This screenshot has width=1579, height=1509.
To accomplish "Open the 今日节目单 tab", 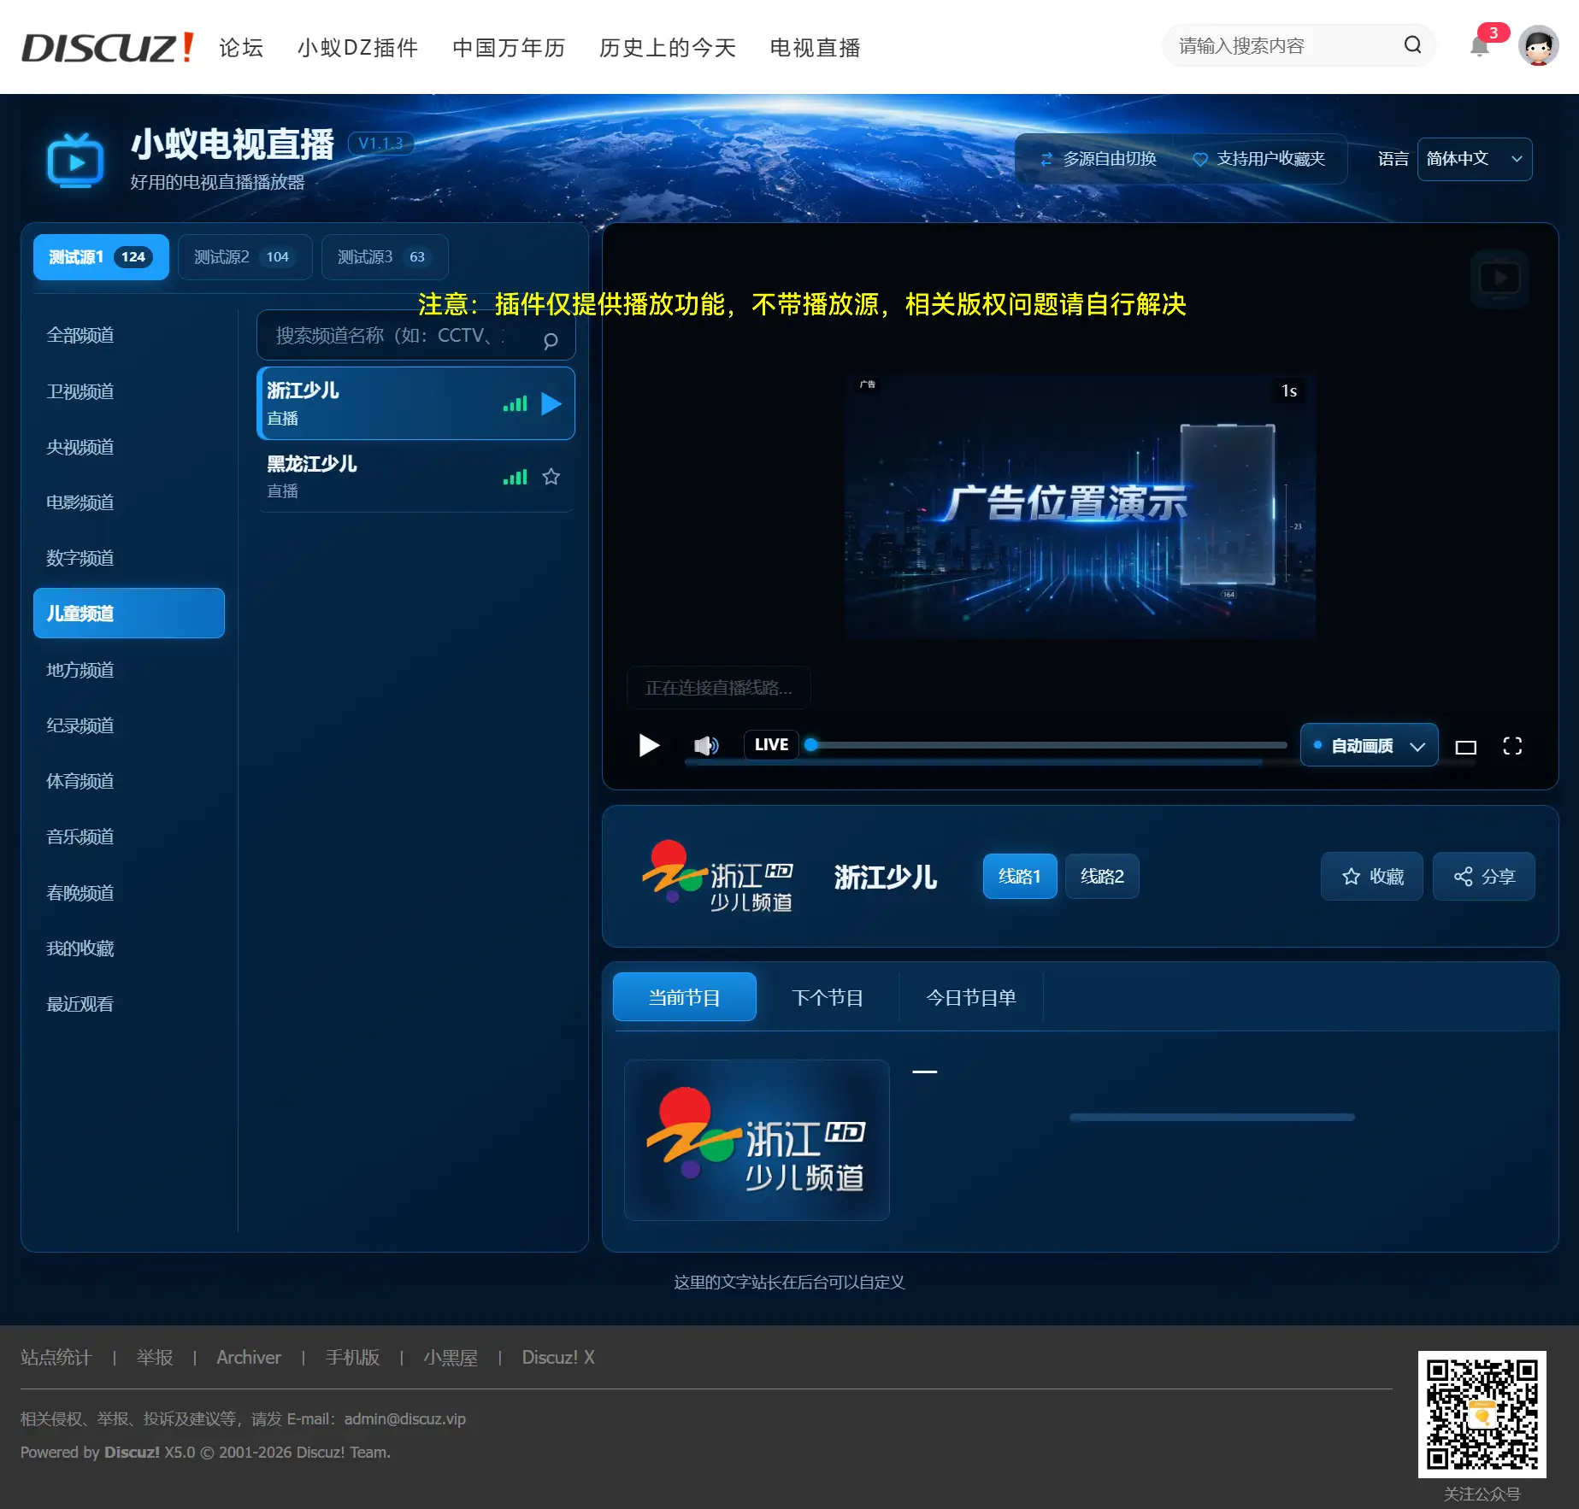I will coord(971,997).
